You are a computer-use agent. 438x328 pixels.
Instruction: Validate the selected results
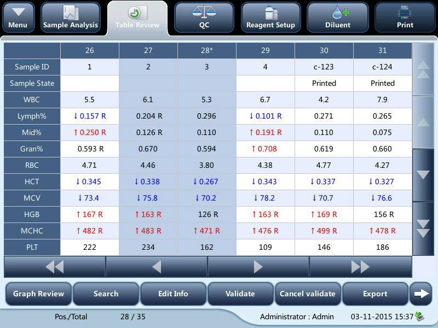(240, 294)
